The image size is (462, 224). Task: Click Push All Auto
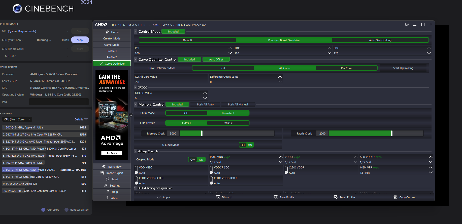coord(205,104)
